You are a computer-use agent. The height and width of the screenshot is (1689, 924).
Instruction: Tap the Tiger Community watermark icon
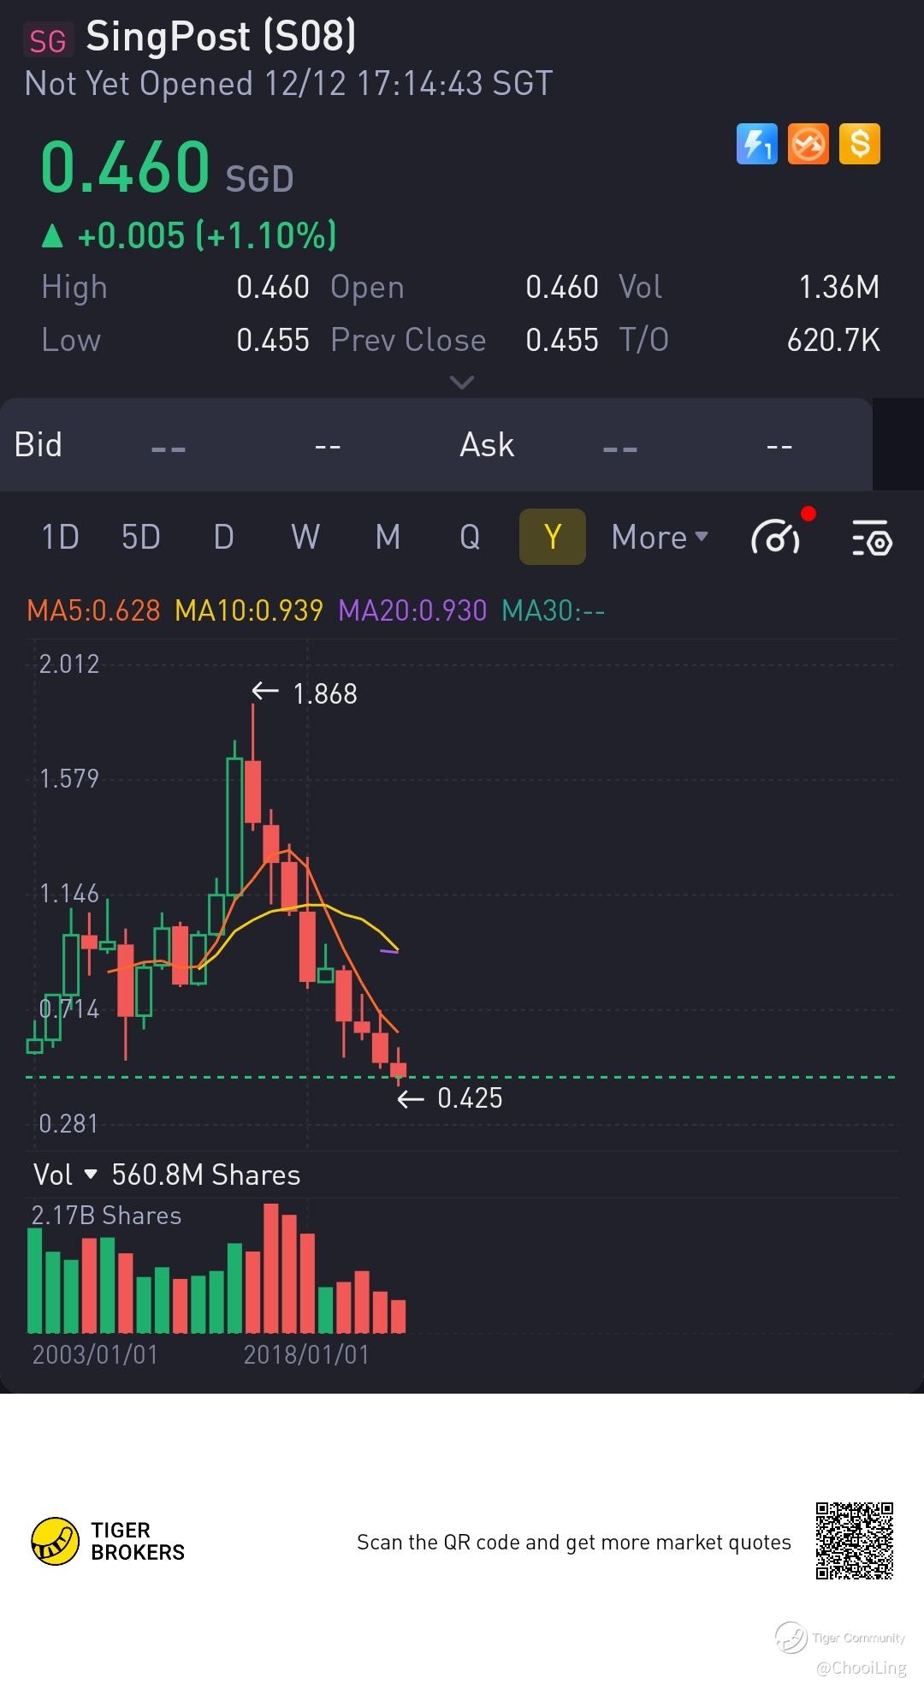click(791, 1637)
